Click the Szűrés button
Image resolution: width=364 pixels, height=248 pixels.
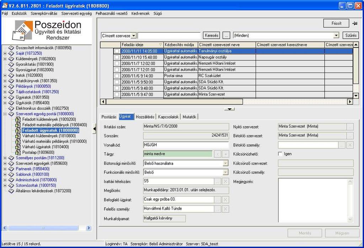tap(351, 36)
